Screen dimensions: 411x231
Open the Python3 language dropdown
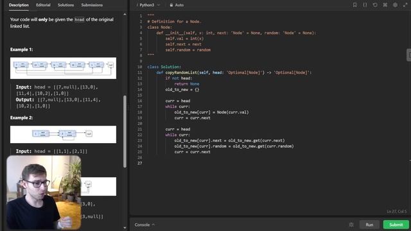point(149,5)
